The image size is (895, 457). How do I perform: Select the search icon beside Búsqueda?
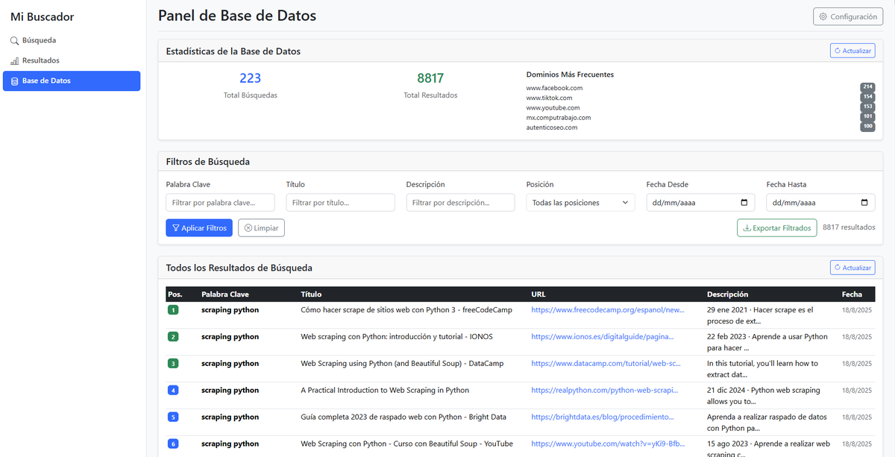pos(16,40)
